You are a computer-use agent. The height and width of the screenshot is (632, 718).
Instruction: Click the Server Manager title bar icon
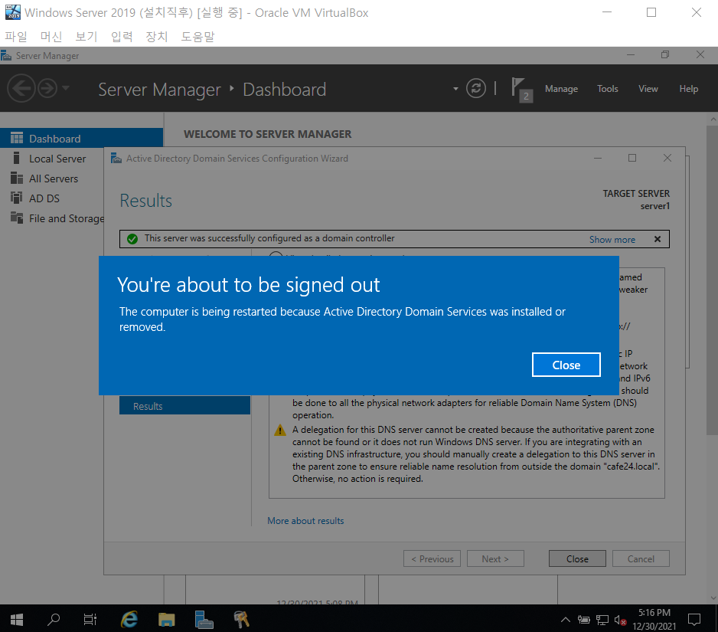6,55
